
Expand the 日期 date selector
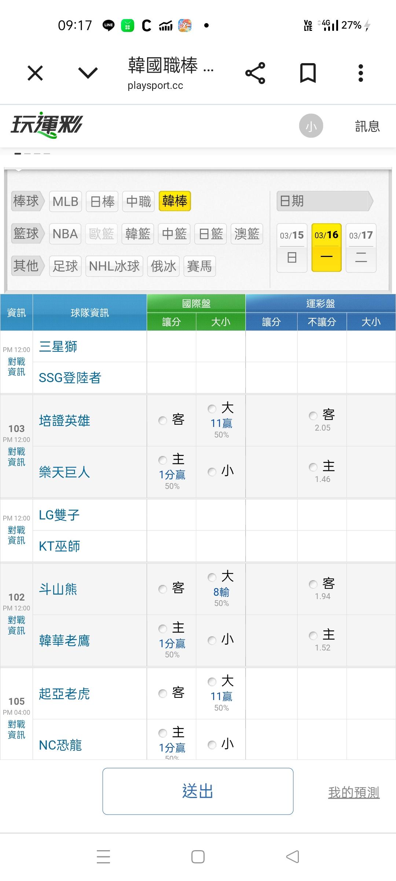click(324, 201)
